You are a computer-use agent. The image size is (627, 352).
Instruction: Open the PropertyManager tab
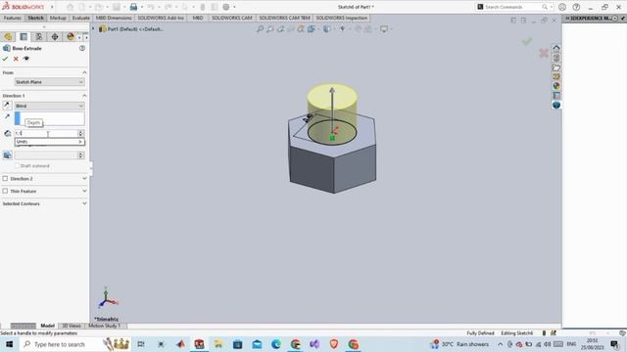tap(24, 37)
